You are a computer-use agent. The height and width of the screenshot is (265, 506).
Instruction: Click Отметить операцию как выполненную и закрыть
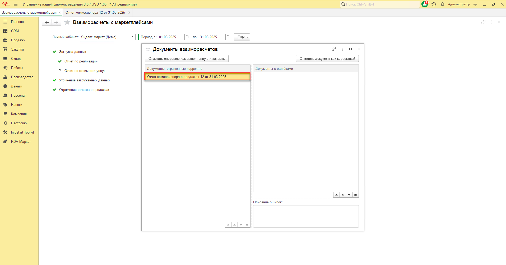click(187, 58)
